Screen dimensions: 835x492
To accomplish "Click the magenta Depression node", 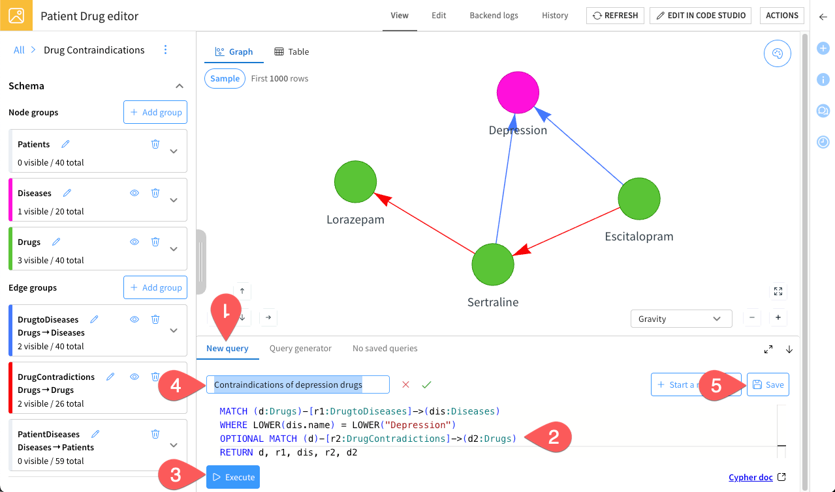I will [x=518, y=93].
